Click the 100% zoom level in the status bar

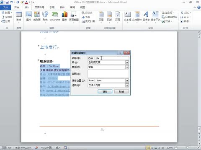tap(170, 147)
